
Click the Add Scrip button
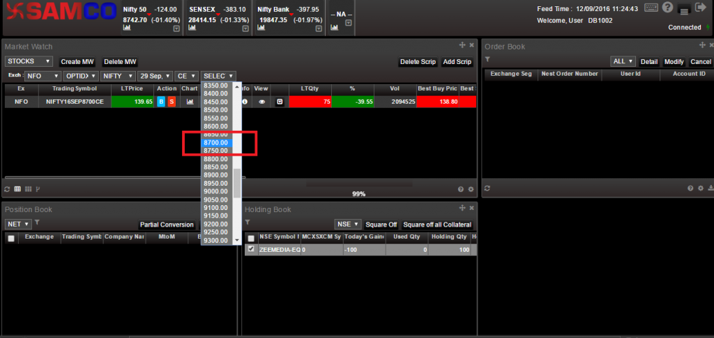click(457, 62)
